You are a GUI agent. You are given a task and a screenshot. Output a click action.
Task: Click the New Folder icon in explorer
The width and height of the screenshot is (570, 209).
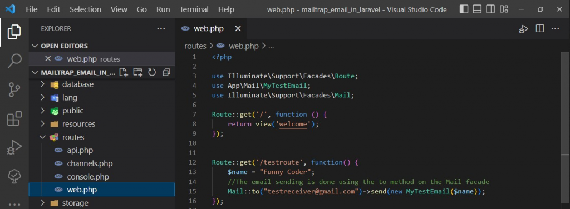(138, 72)
